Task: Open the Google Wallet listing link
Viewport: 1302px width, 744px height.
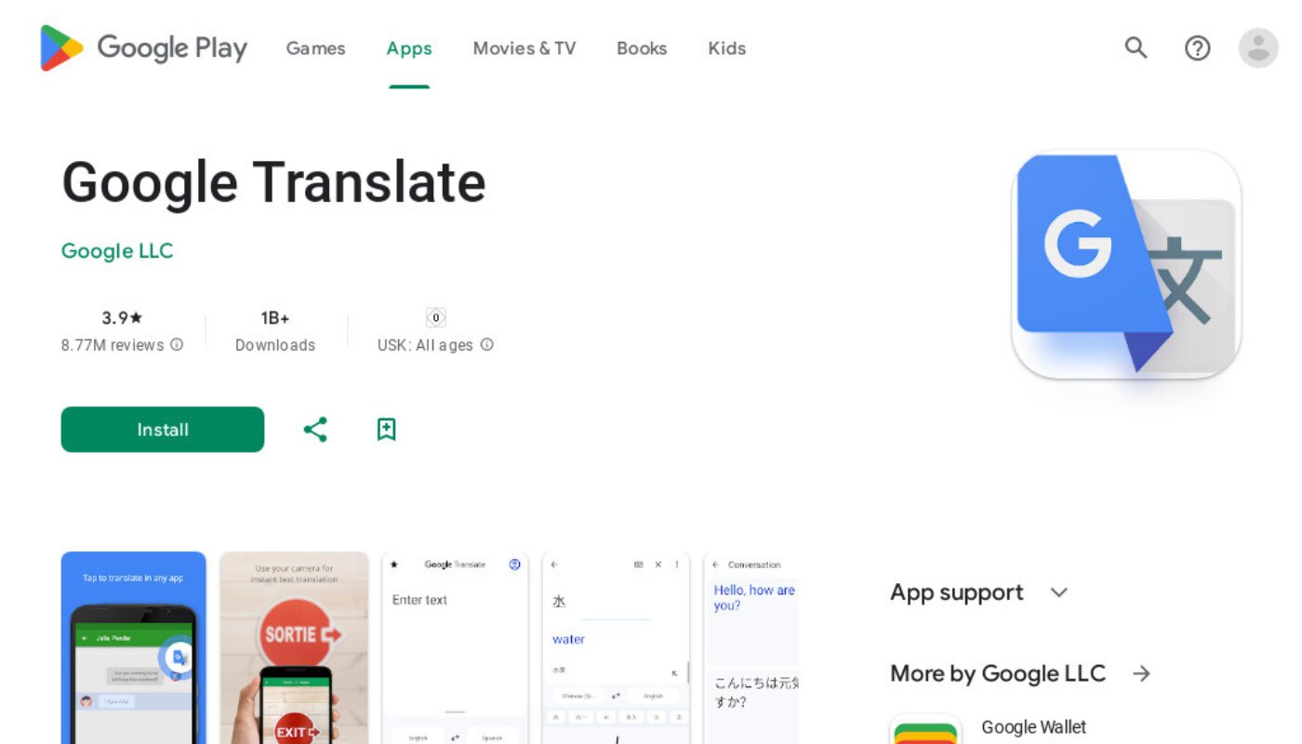Action: [1034, 727]
